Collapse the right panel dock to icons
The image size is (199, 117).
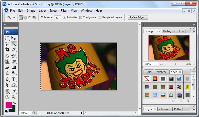194,25
